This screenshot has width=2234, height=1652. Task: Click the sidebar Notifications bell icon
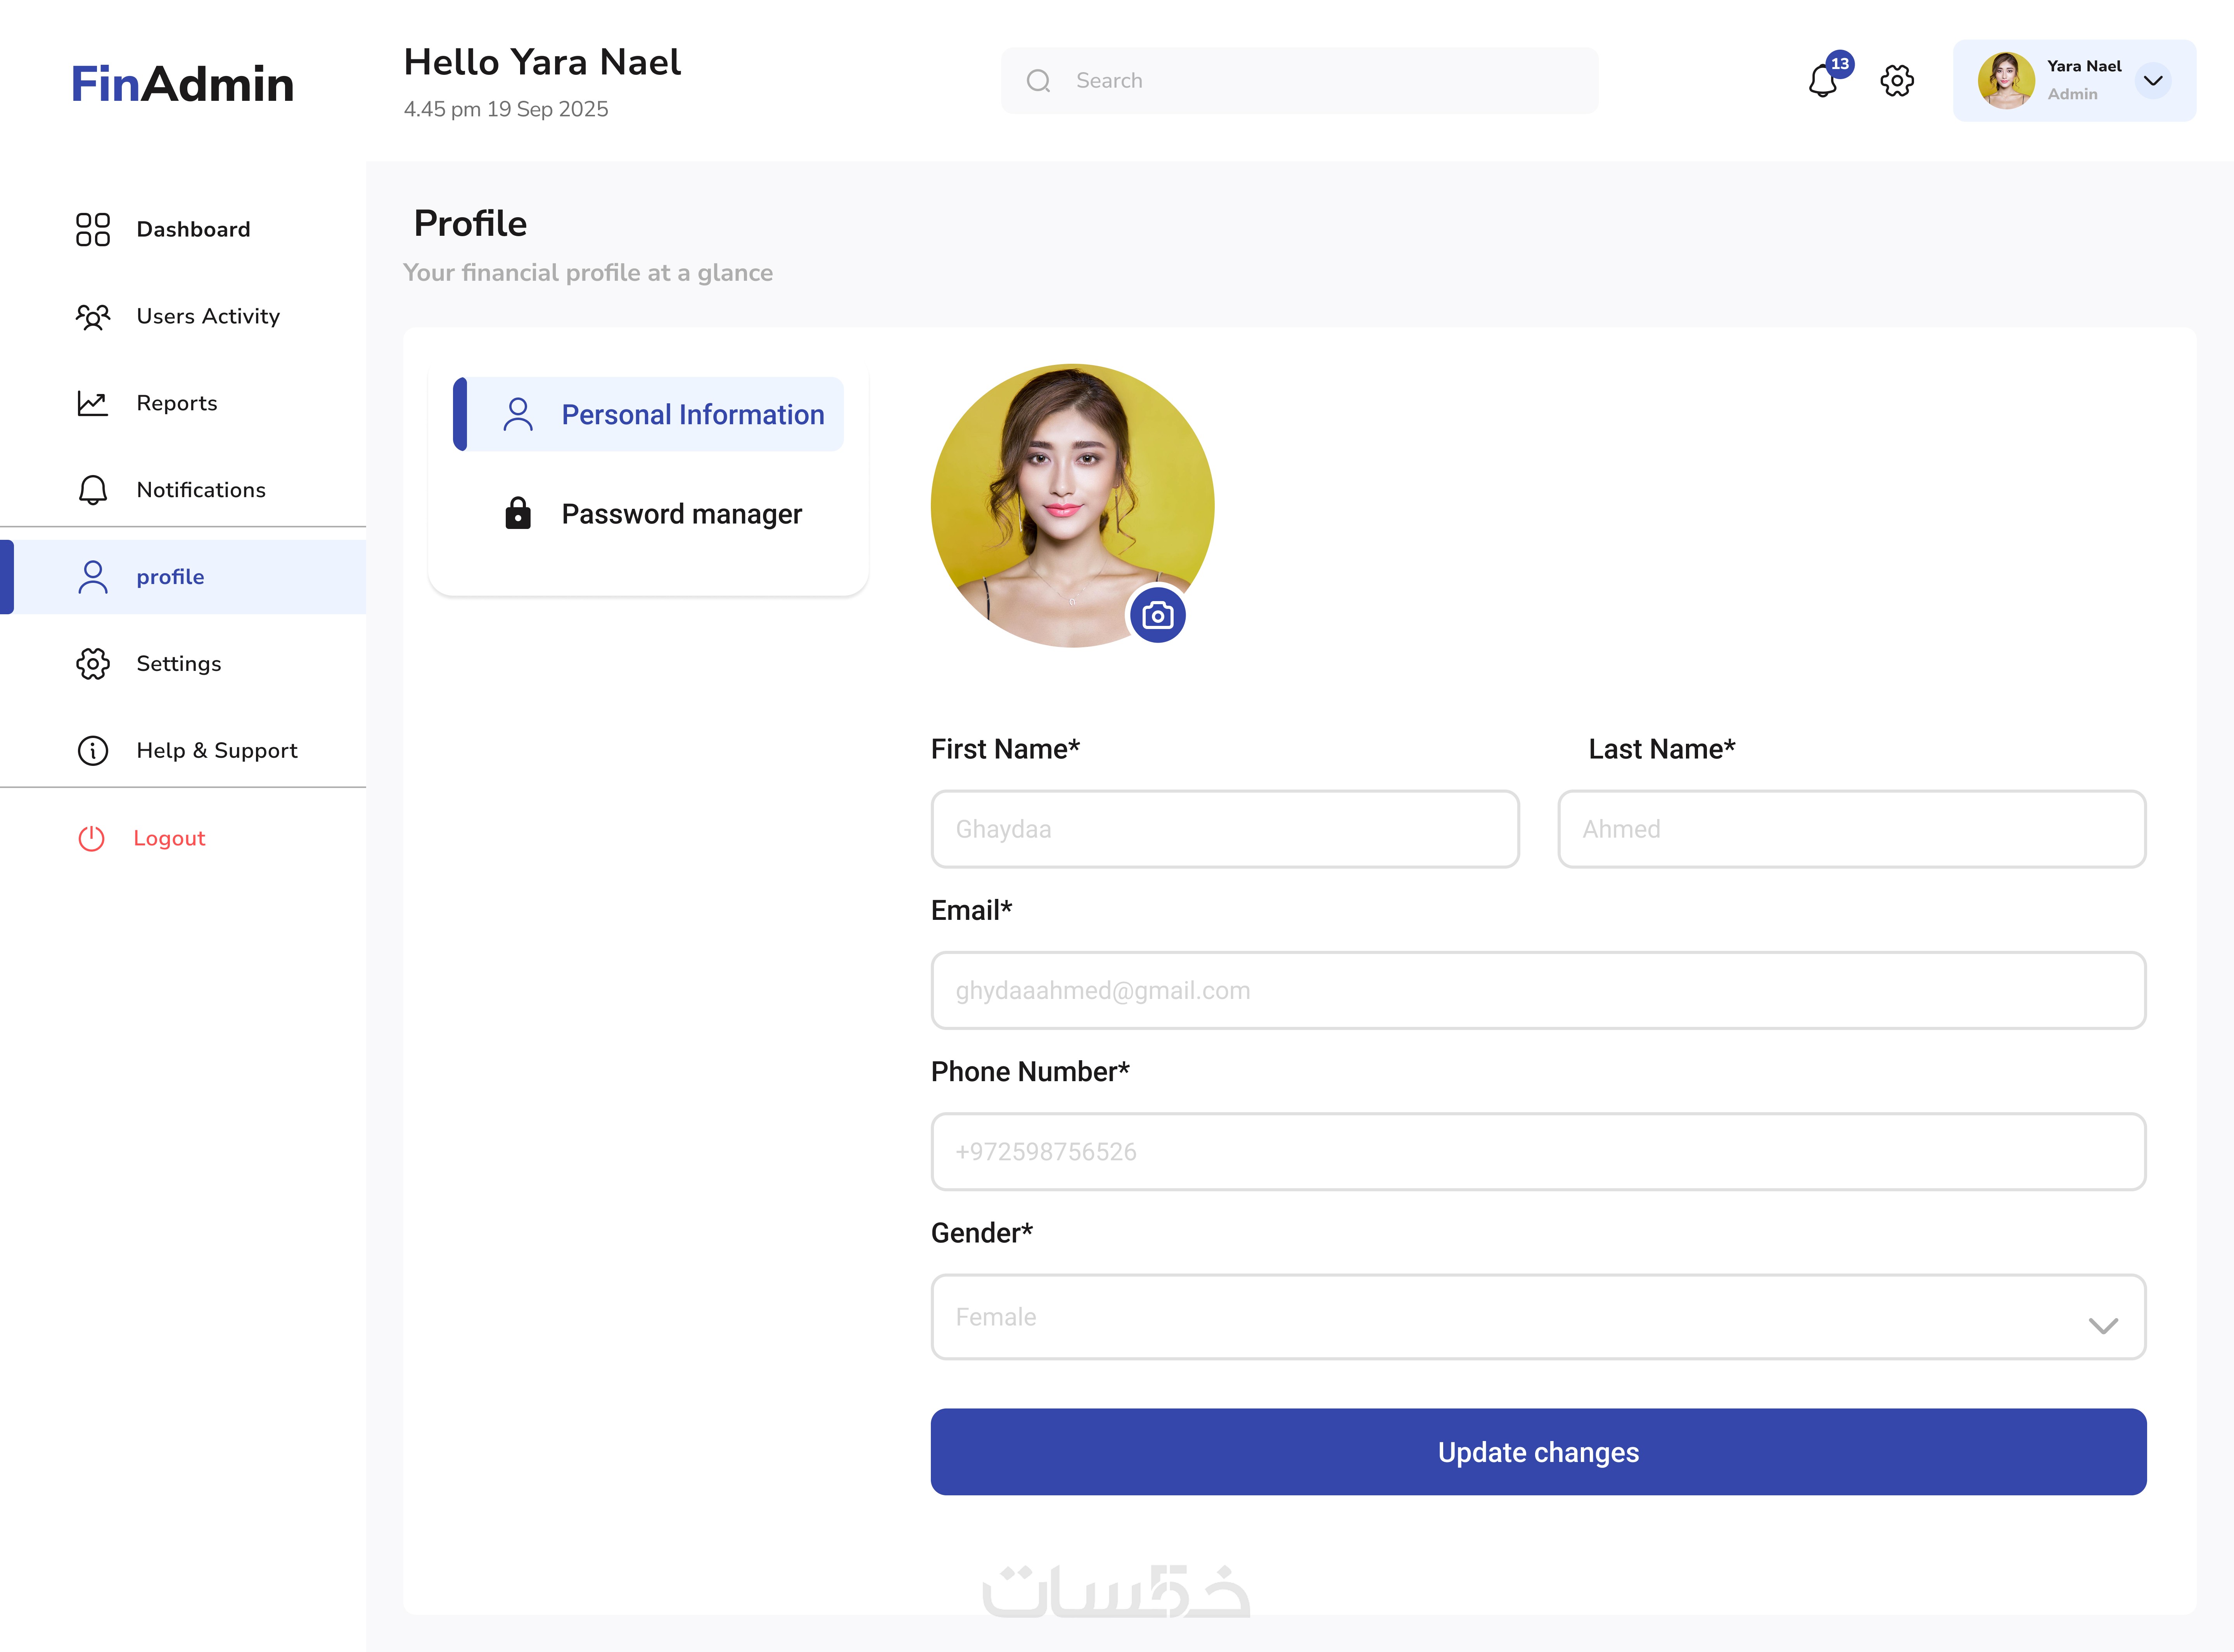(93, 490)
